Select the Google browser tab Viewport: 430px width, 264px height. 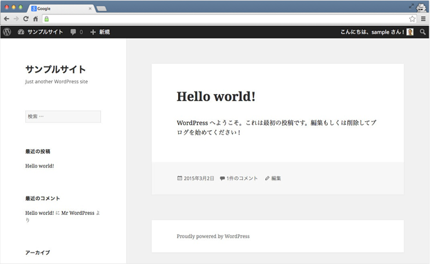tap(62, 8)
